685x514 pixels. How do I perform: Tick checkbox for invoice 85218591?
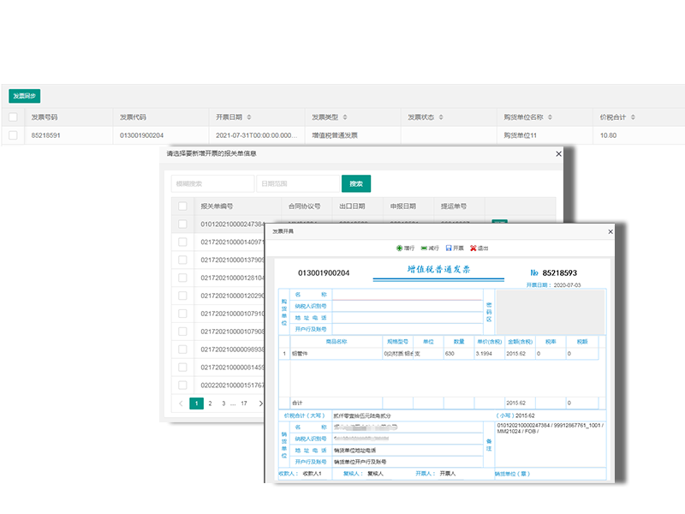pyautogui.click(x=13, y=135)
